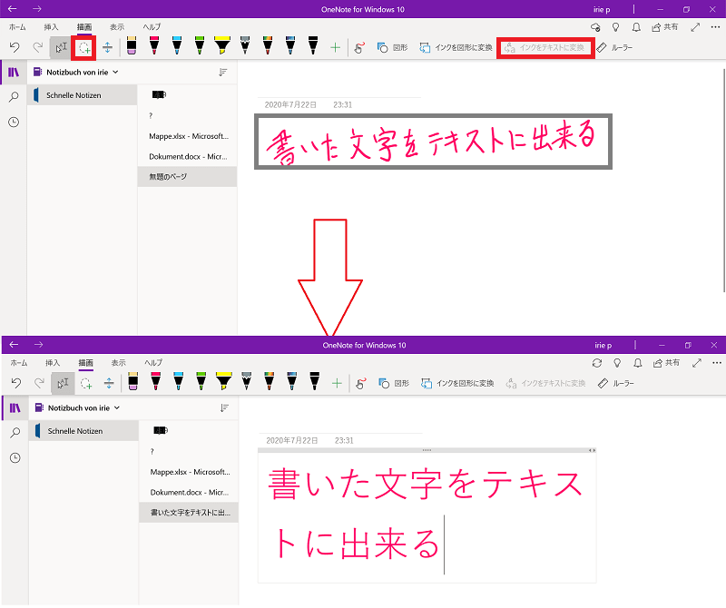This screenshot has height=608, width=726.
Task: Click sort pages icon in lower window
Action: [x=224, y=408]
